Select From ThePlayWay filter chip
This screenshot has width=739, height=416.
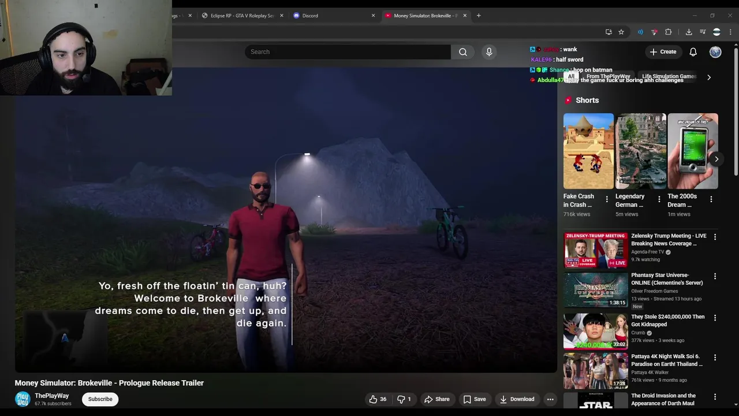coord(608,77)
